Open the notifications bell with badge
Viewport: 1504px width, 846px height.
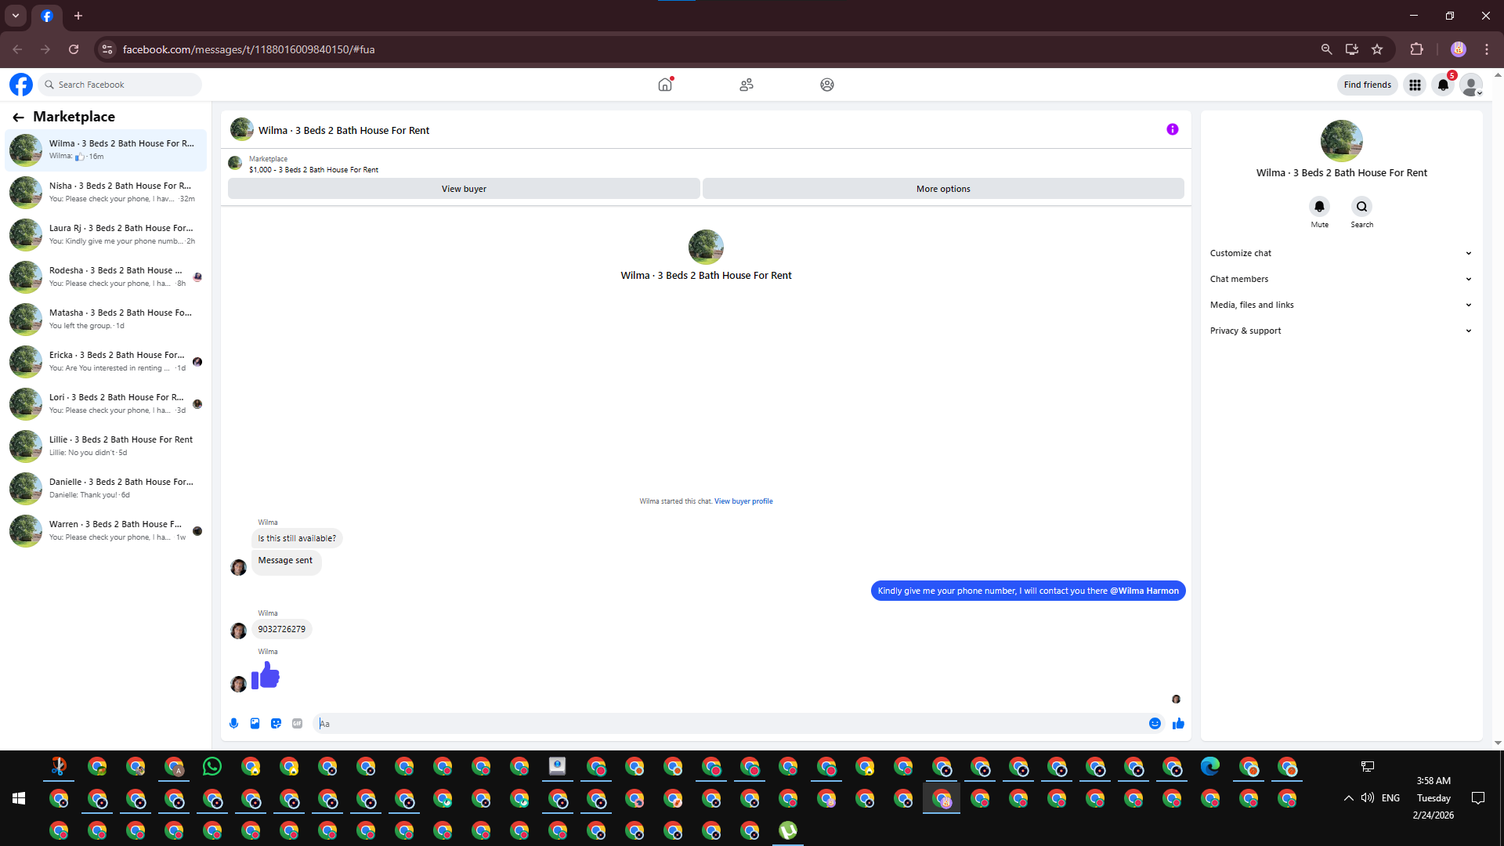(1443, 85)
